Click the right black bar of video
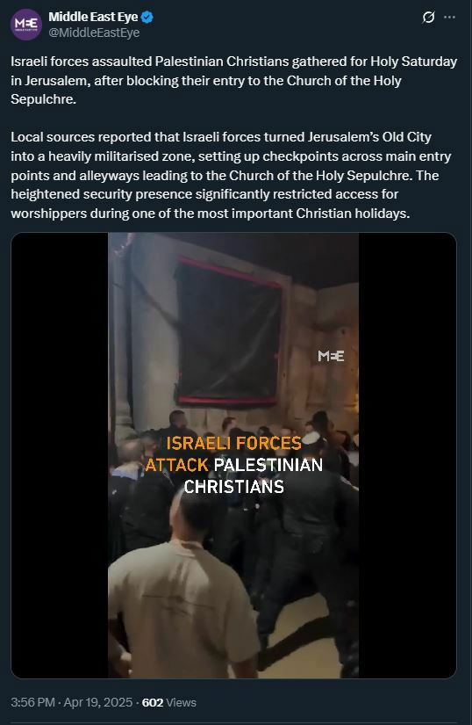 [x=407, y=455]
